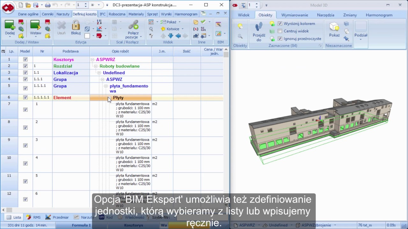The image size is (408, 229).
Task: Click the Kotwice star icon
Action: coord(163,29)
